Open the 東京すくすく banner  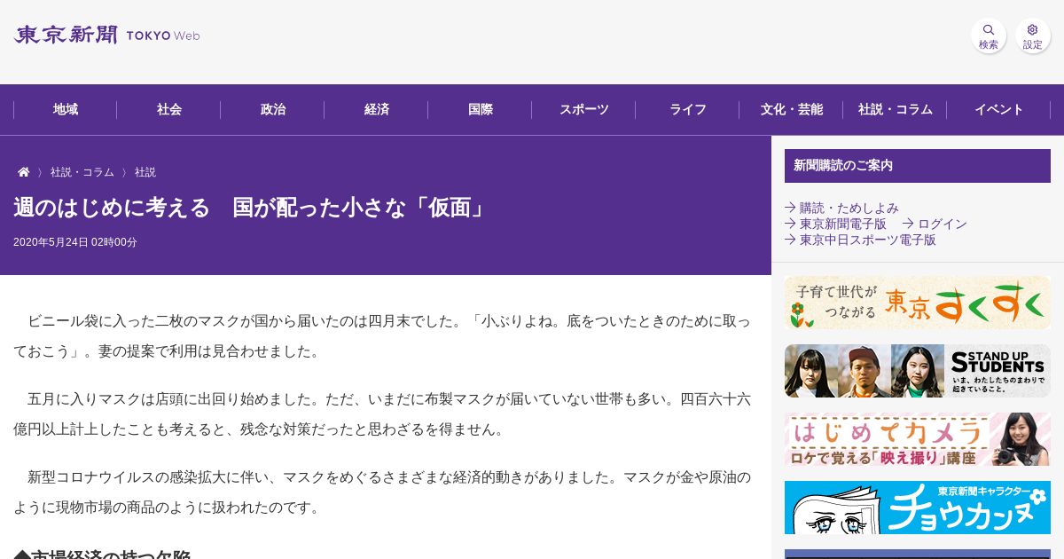coord(918,303)
